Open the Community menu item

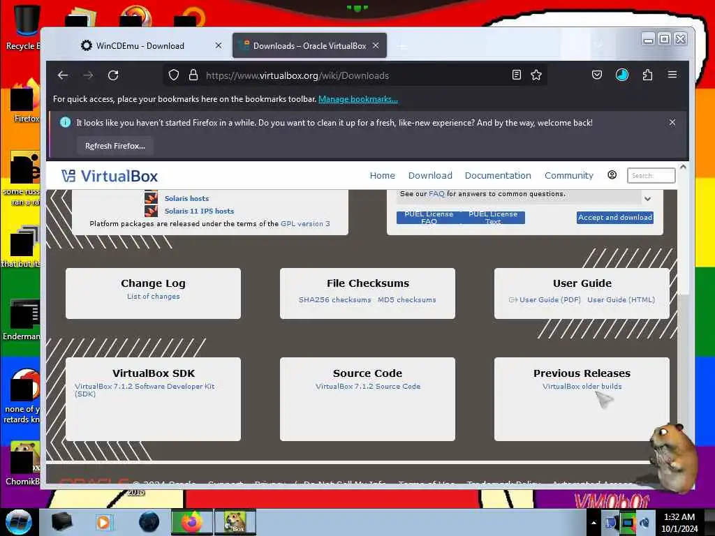[x=568, y=175]
